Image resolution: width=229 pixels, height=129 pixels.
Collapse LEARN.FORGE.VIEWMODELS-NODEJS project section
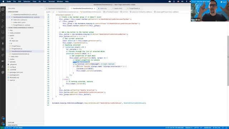(25, 28)
